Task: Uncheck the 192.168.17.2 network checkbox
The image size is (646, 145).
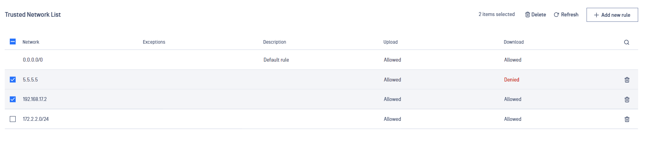Action: pos(13,99)
